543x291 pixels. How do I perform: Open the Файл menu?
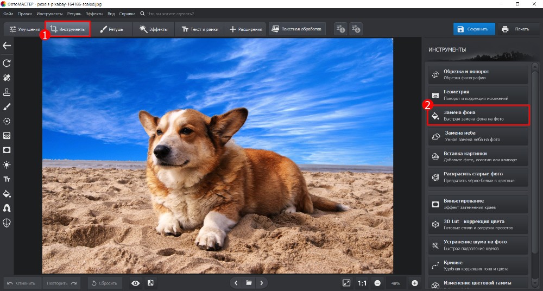click(8, 13)
